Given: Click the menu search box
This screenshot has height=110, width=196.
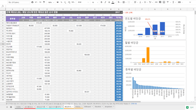Looking at the screenshot, I should pyautogui.click(x=19, y=2).
